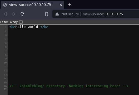
Task: Click the Hello world! source line
Action: coord(29,27)
